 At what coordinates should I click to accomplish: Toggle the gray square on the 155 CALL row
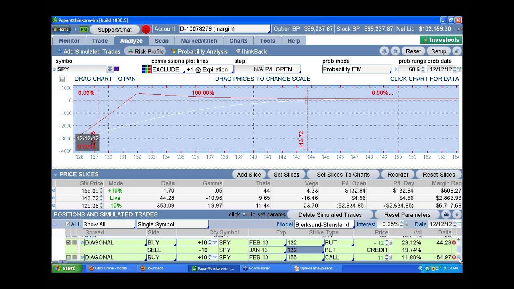[x=74, y=257]
